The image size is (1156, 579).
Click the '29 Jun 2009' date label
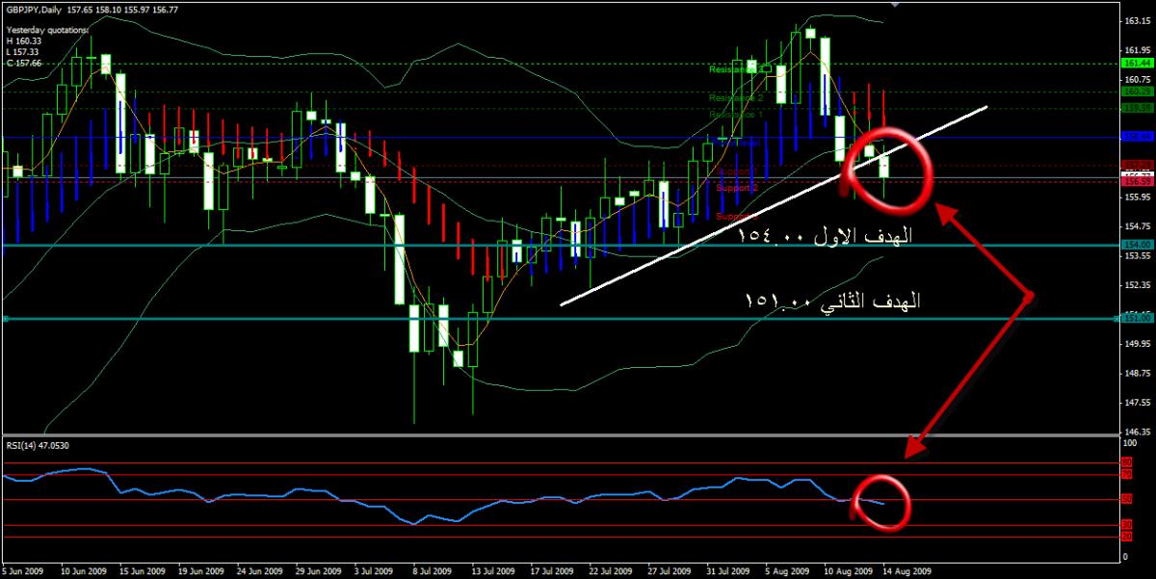[x=321, y=571]
